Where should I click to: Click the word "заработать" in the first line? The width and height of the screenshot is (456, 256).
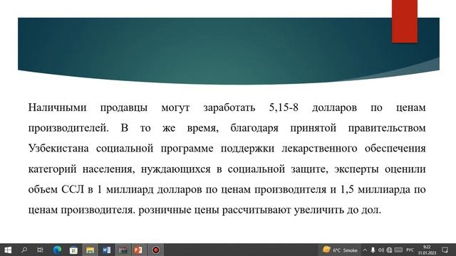tap(229, 107)
